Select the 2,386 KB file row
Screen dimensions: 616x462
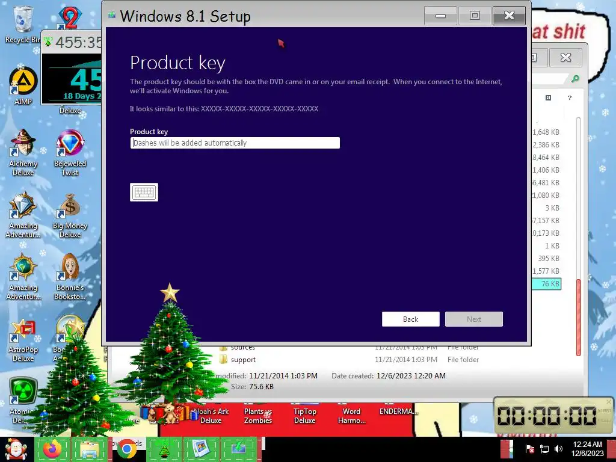546,144
